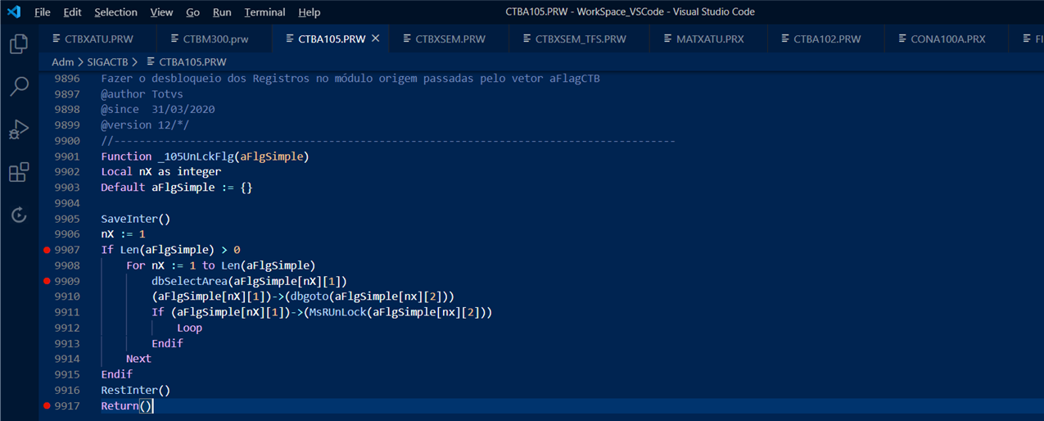
Task: Expand the SIGACTB breadcrumb folder
Action: (110, 61)
